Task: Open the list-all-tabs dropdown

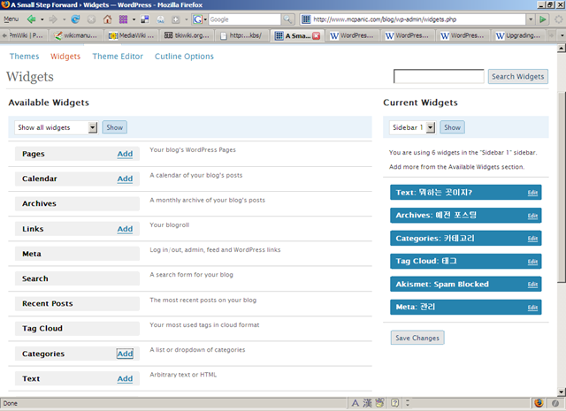Action: 562,35
